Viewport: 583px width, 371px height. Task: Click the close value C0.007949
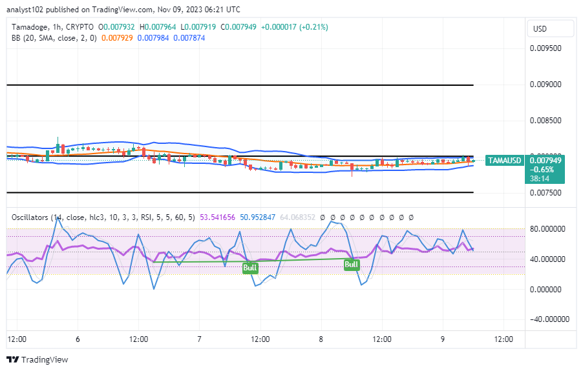pyautogui.click(x=238, y=27)
